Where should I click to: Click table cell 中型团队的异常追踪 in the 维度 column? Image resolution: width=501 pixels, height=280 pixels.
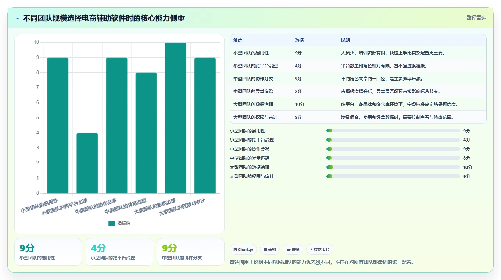pyautogui.click(x=253, y=92)
